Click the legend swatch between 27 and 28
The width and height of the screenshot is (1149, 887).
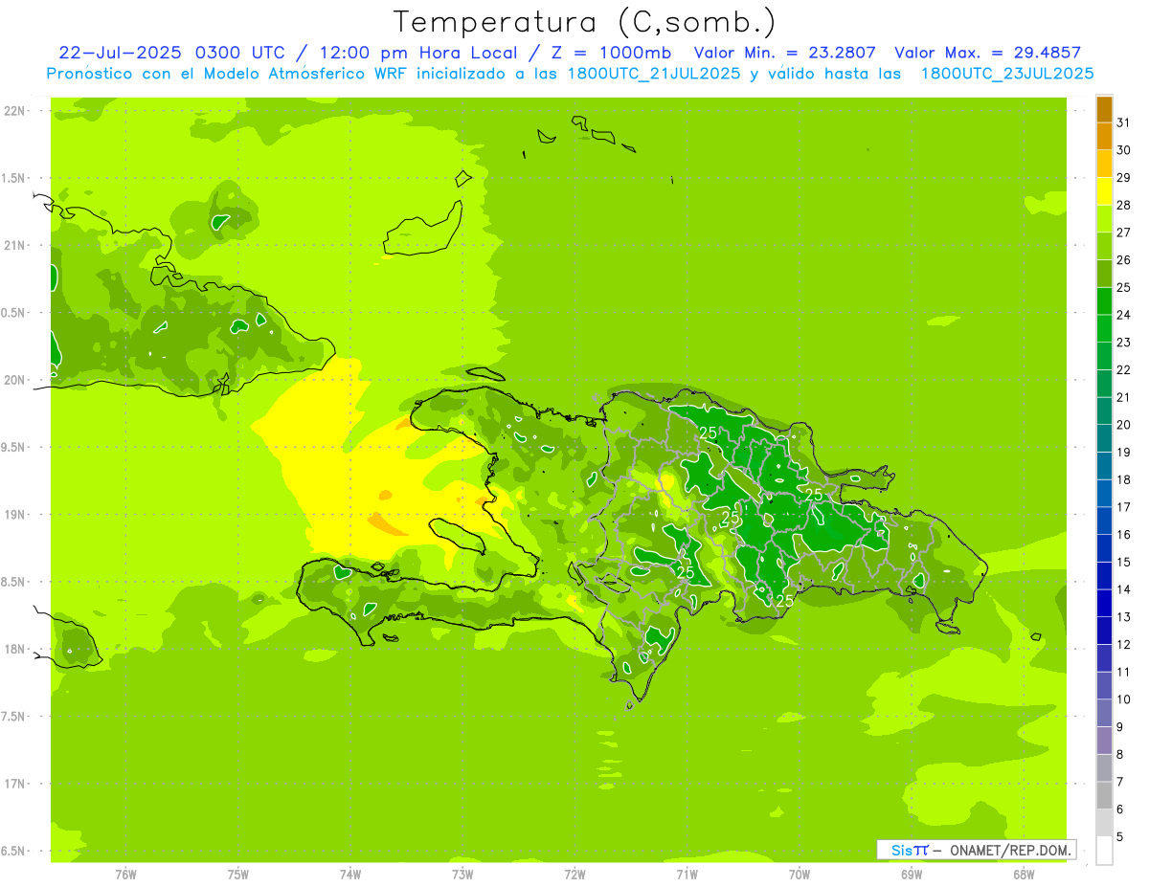pyautogui.click(x=1104, y=219)
